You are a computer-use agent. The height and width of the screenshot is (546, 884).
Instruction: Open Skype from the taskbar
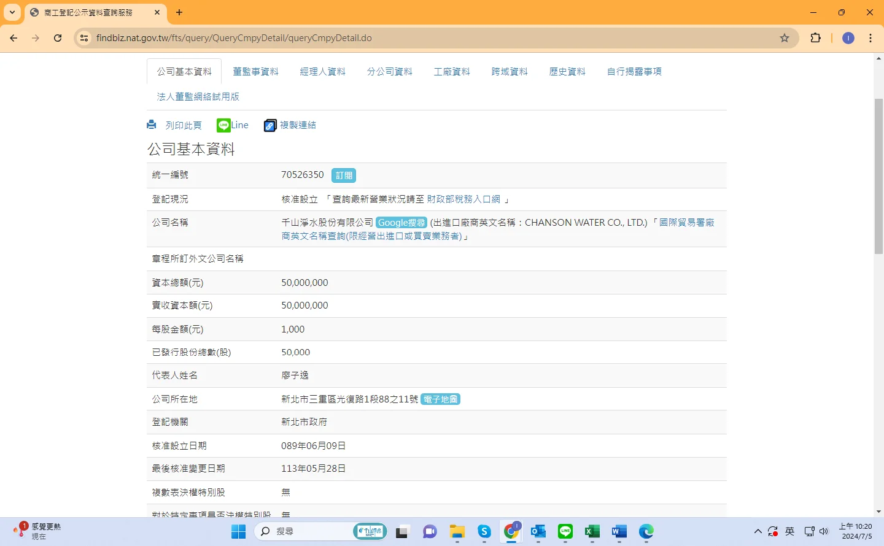tap(484, 531)
